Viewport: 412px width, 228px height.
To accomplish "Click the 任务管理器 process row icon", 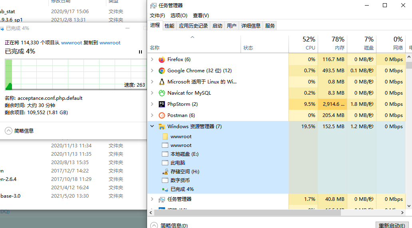I will pos(161,199).
